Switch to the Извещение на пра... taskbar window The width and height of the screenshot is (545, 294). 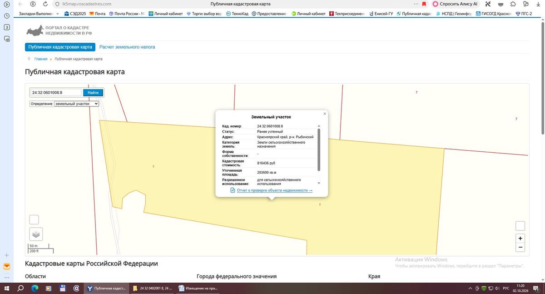198,288
